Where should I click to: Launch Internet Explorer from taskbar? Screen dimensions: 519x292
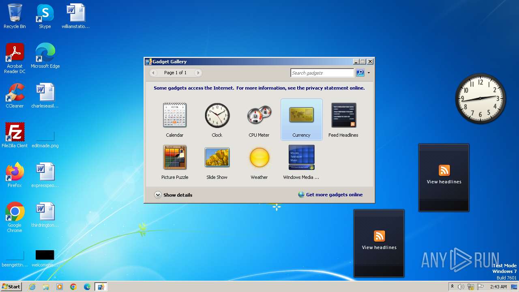32,287
